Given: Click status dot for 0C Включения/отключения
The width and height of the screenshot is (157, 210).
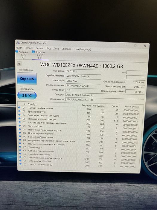Looking at the screenshot, I should [x=20, y=136].
